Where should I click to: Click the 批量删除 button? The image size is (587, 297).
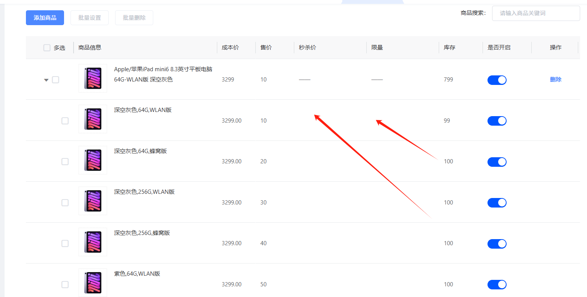coord(134,18)
